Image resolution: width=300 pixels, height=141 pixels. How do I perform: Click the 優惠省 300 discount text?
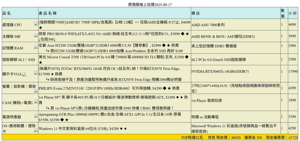coord(253,138)
